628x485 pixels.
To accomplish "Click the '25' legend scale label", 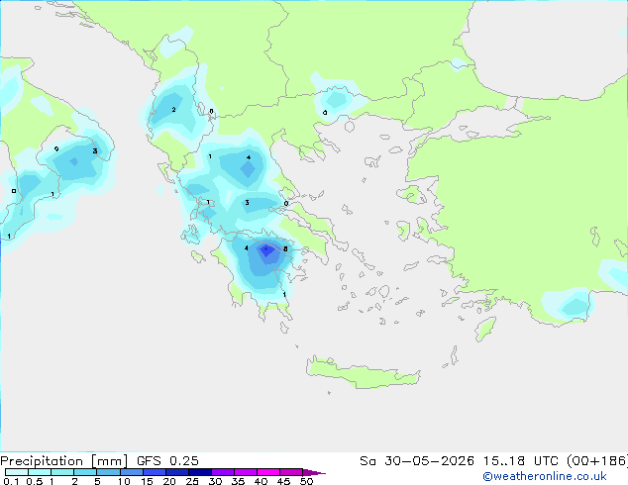I will click(192, 481).
